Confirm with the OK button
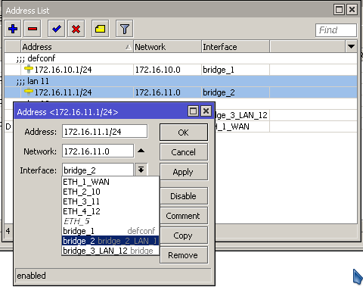Viewport: 363px width, 287px height. [184, 133]
